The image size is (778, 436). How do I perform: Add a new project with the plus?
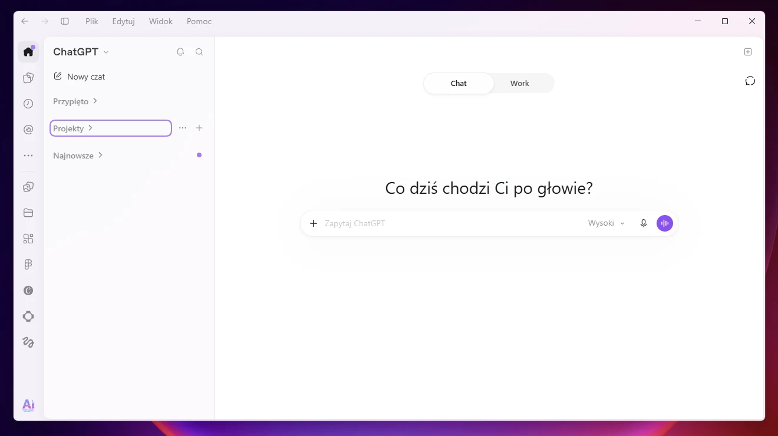[x=199, y=128]
